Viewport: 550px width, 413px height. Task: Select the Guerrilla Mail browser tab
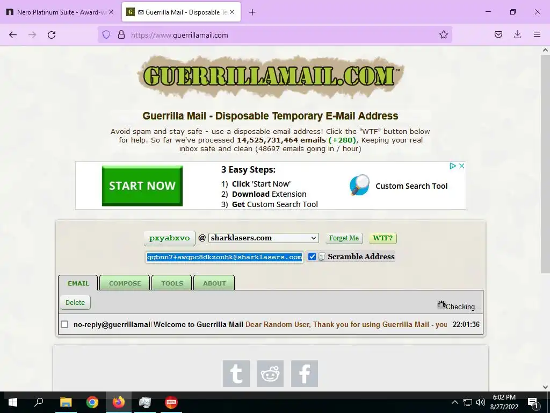click(x=182, y=12)
